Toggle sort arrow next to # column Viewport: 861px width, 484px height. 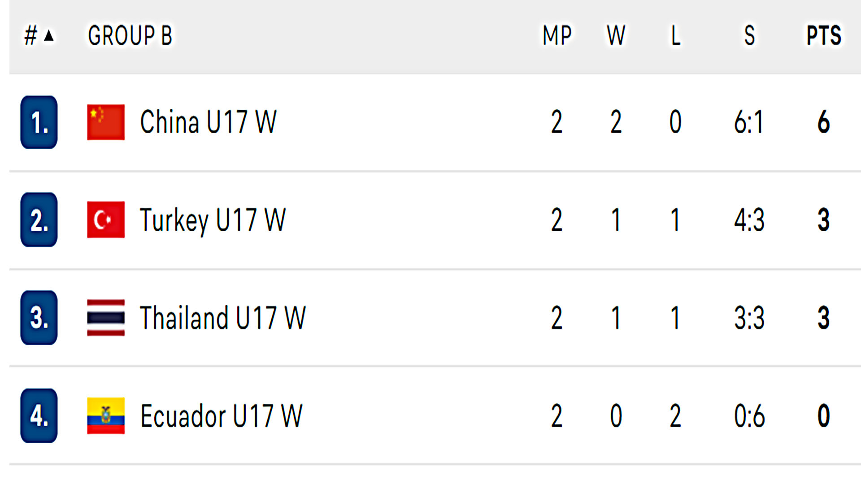49,35
